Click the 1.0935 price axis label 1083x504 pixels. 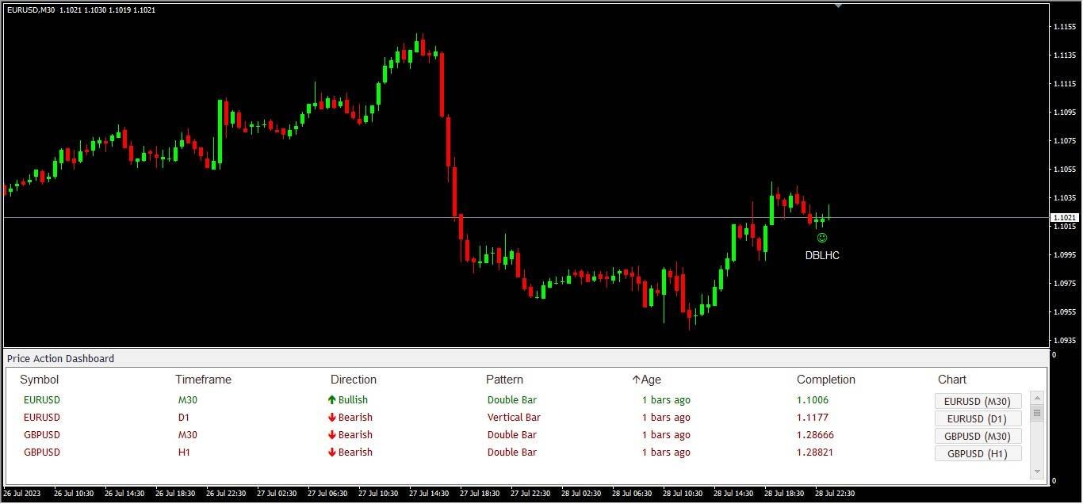(1064, 341)
